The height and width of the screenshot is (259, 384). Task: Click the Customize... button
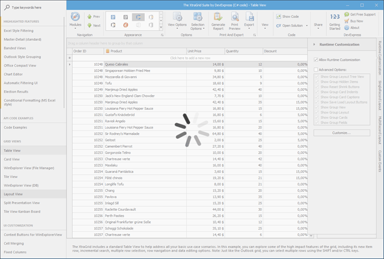tap(341, 133)
